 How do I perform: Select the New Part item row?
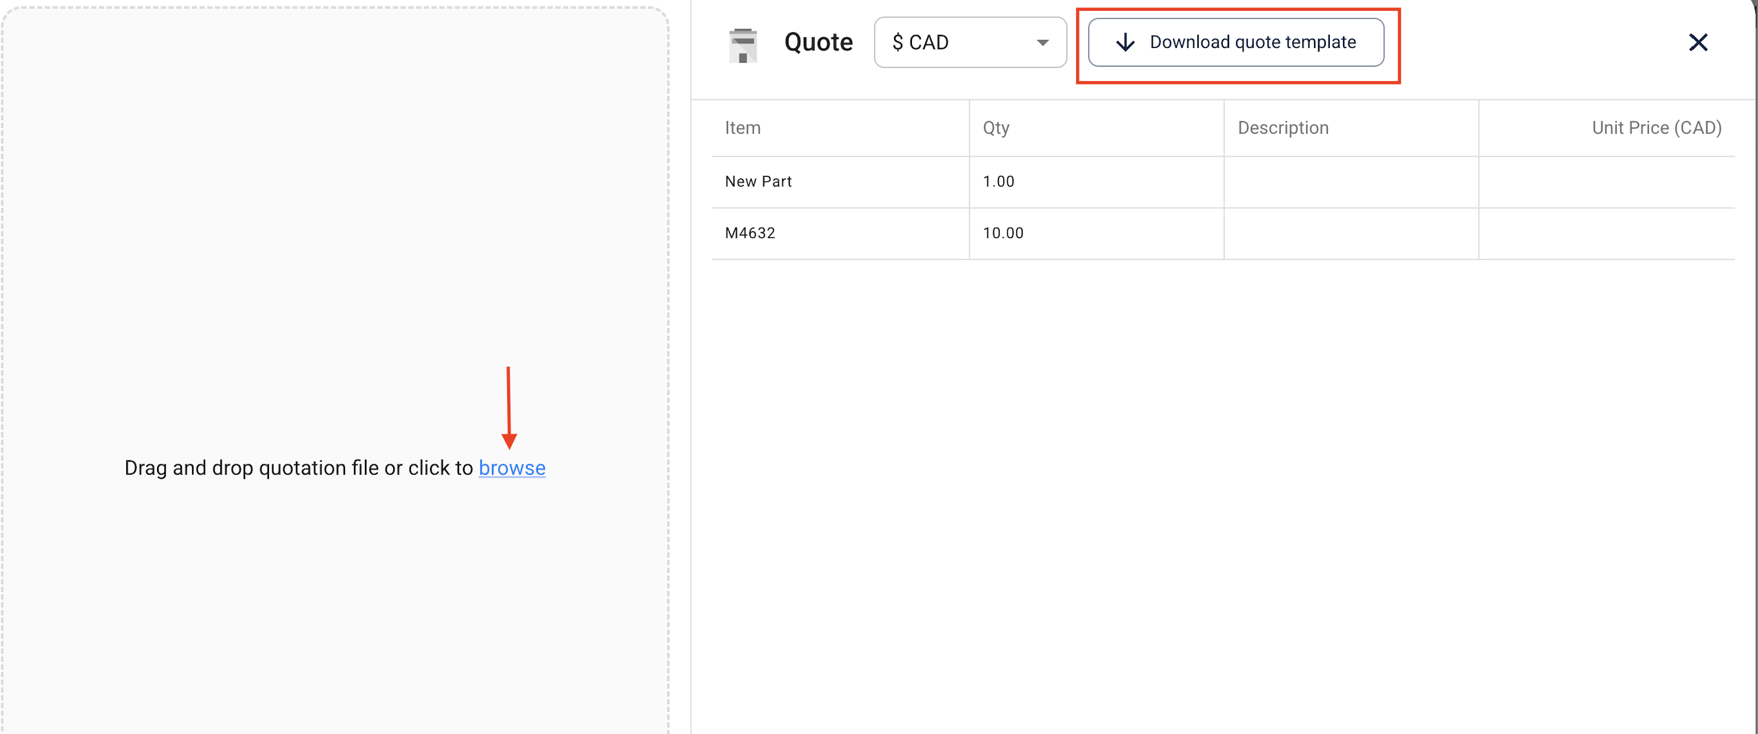[758, 182]
